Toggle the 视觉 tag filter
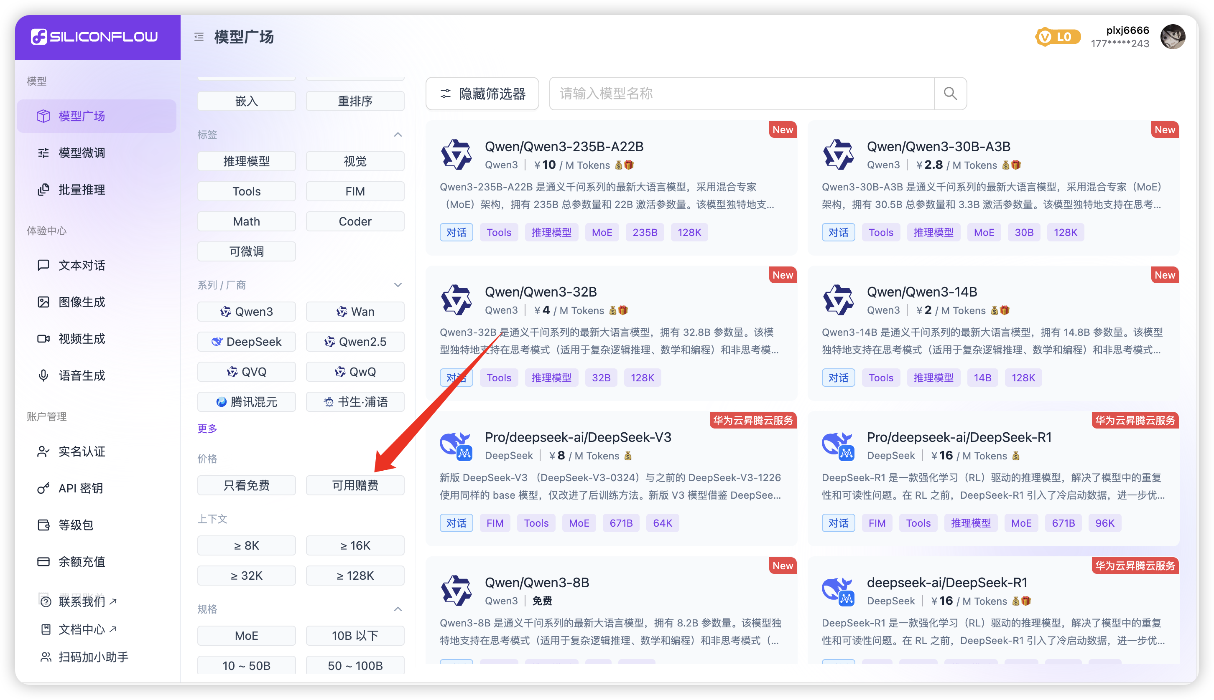This screenshot has height=700, width=1214. [x=355, y=161]
